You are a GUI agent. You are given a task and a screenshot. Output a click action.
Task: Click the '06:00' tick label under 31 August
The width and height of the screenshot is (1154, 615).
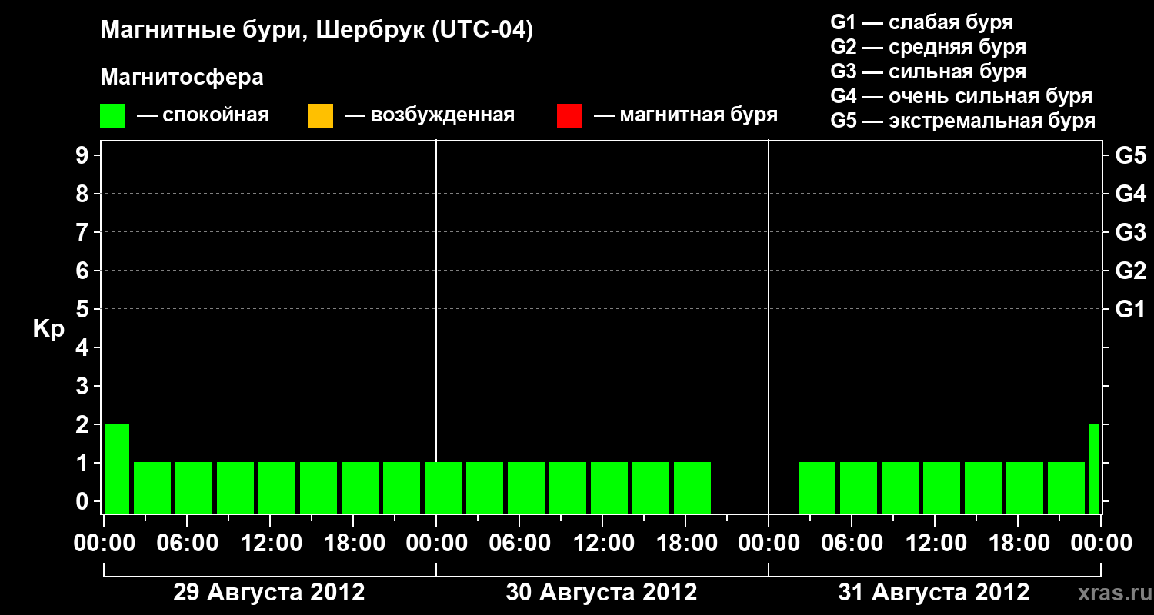coord(852,544)
